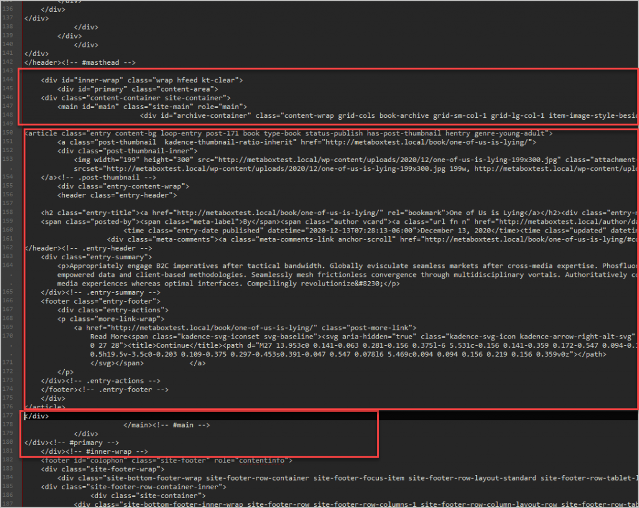
Task: Click the '<article class="entry content-bg' opening line
Action: click(x=288, y=133)
